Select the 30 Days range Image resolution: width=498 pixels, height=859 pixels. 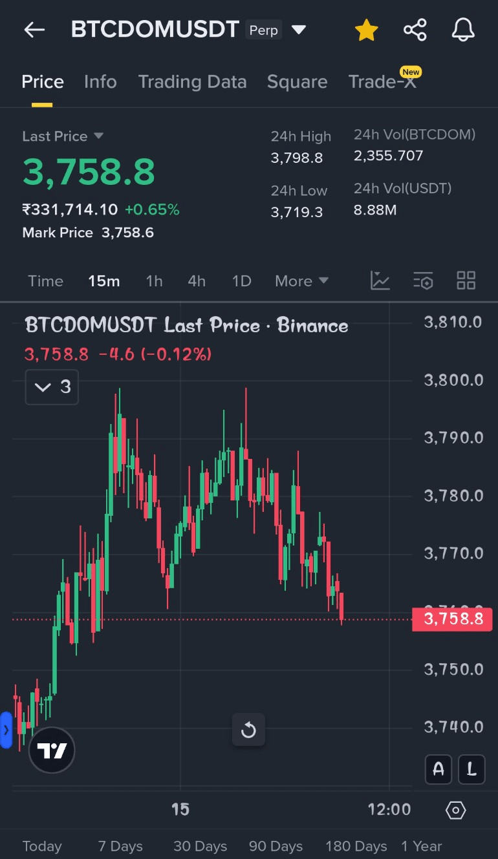tap(200, 846)
